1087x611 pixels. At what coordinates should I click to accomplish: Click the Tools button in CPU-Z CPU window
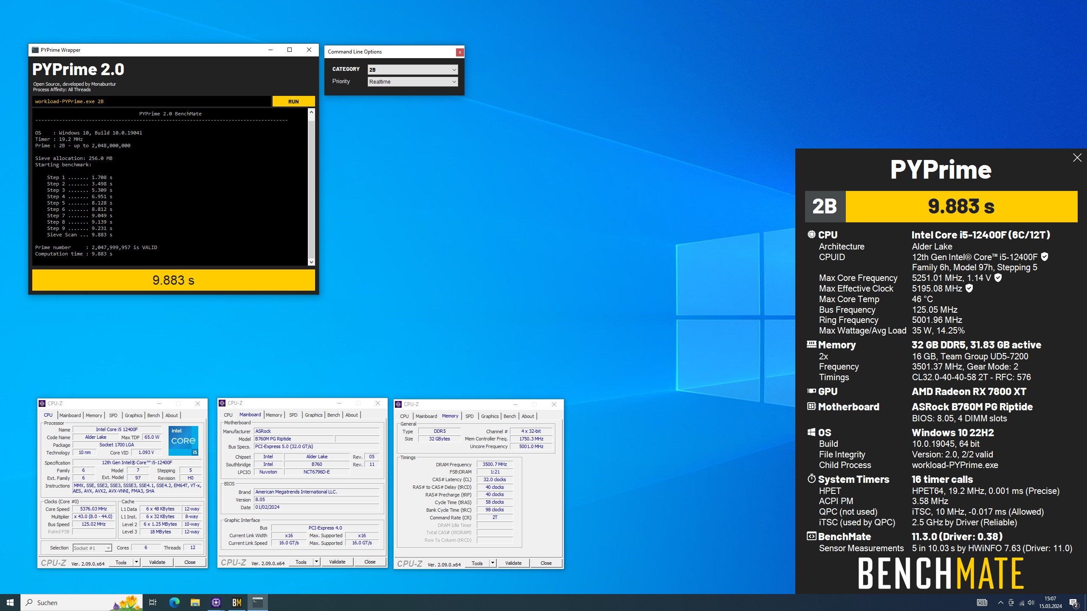(121, 562)
